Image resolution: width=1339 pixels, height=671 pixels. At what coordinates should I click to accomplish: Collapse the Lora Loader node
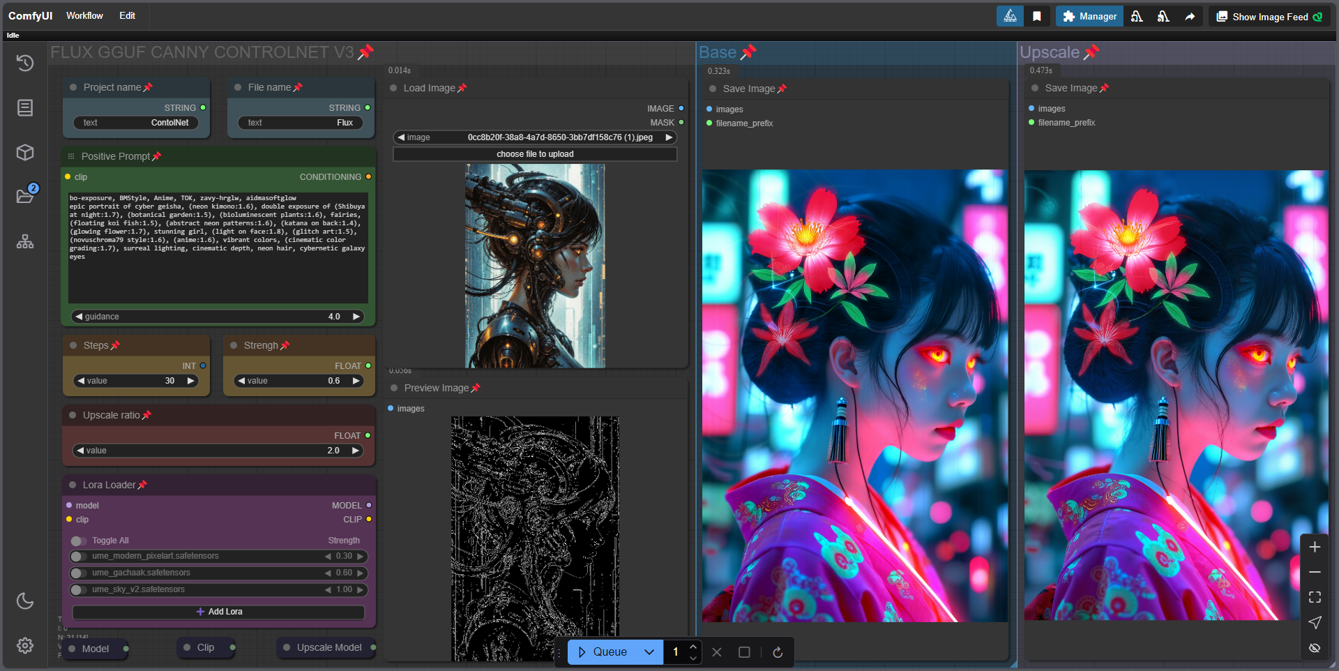pos(73,485)
